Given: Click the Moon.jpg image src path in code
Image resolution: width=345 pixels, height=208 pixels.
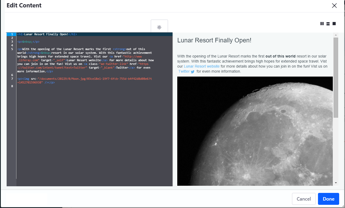Looking at the screenshot, I should click(x=85, y=81).
